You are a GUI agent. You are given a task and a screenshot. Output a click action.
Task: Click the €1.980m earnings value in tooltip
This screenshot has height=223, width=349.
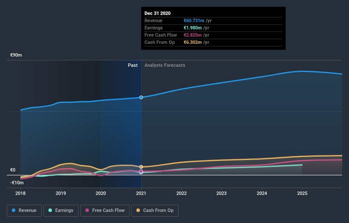coord(193,28)
